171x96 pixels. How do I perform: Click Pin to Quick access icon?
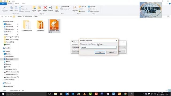click(5, 8)
